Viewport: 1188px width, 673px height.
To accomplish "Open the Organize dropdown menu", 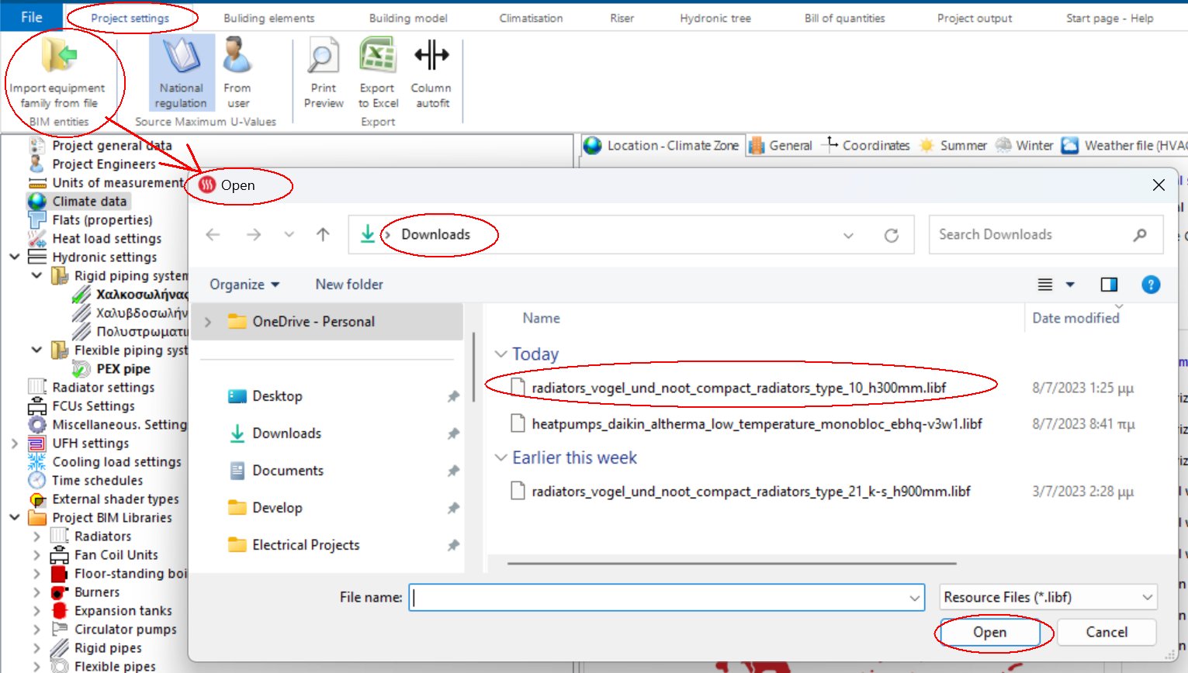I will tap(244, 285).
